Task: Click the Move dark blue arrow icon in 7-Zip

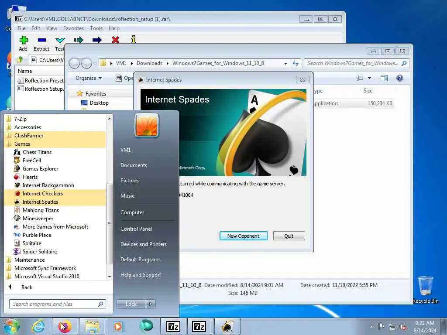Action: point(97,40)
